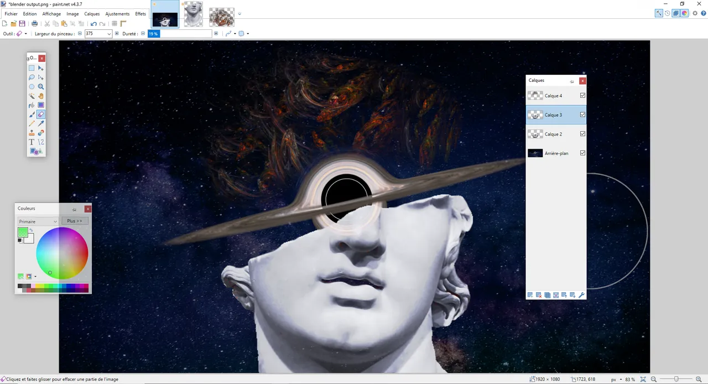Screen dimensions: 708x384
Task: Select the Gradient tool
Action: tap(41, 105)
